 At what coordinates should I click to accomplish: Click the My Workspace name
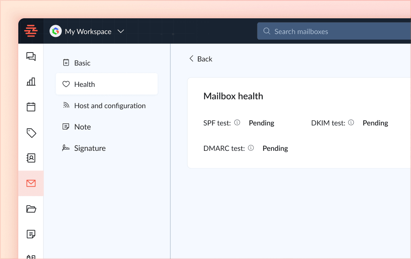tap(88, 32)
